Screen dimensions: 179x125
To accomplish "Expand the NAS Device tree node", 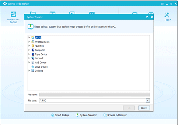I will click(29, 62).
